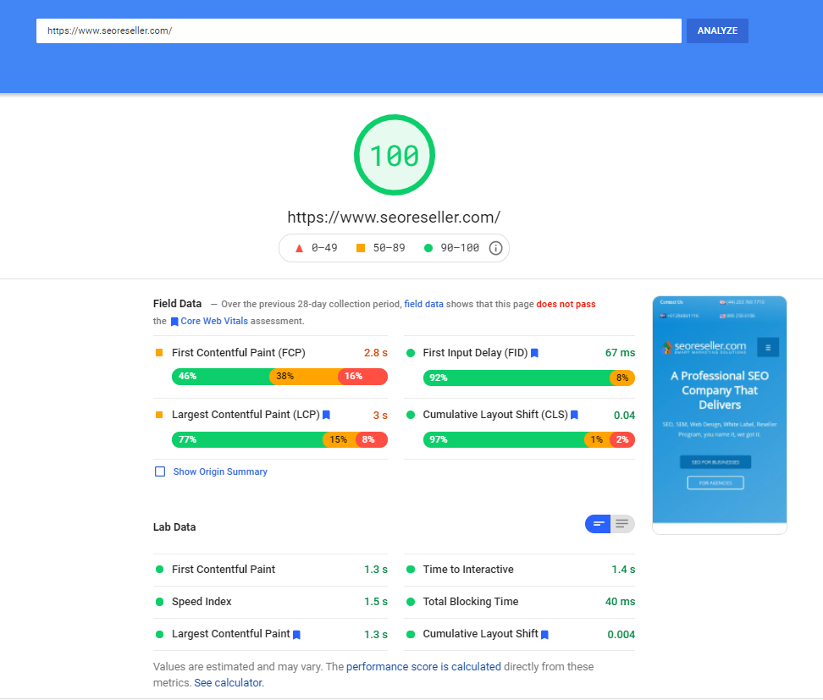Click the bookmark icon next to Cumulative Layout Shift (CLS)
823x700 pixels.
[x=574, y=415]
